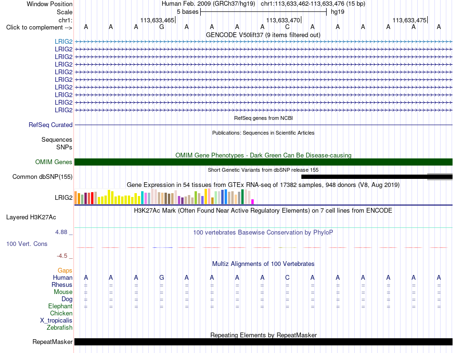Click the gray dbSNP variant item
The width and height of the screenshot is (453, 353).
(x=440, y=176)
